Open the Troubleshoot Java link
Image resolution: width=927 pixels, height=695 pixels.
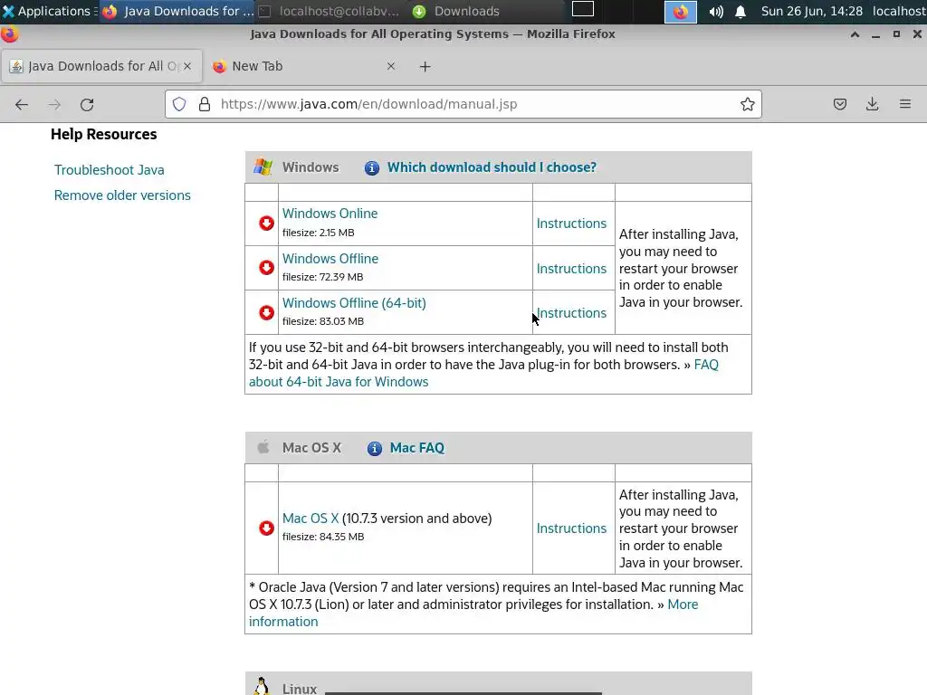tap(110, 170)
